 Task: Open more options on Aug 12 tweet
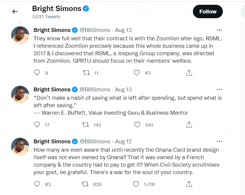tap(219, 142)
